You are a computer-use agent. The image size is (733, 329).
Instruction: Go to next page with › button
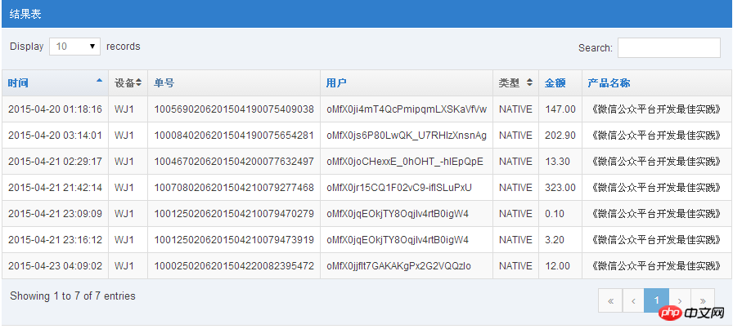coord(680,300)
